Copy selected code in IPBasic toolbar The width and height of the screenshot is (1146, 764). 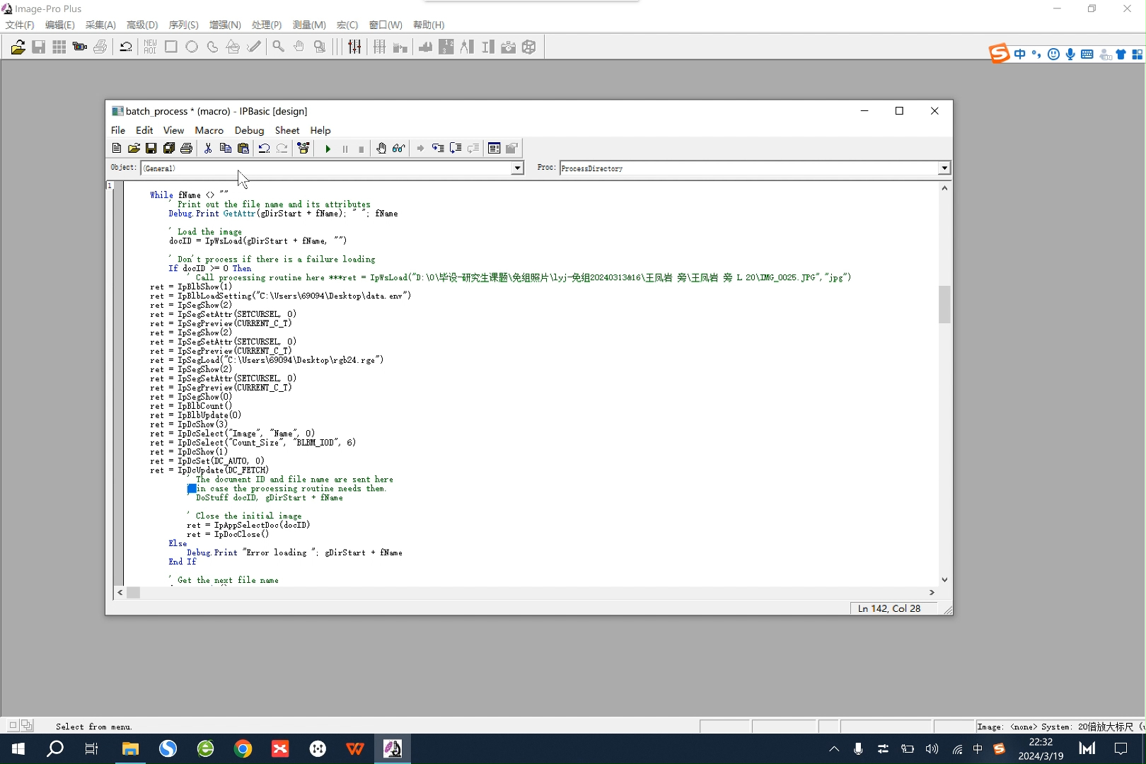click(226, 149)
